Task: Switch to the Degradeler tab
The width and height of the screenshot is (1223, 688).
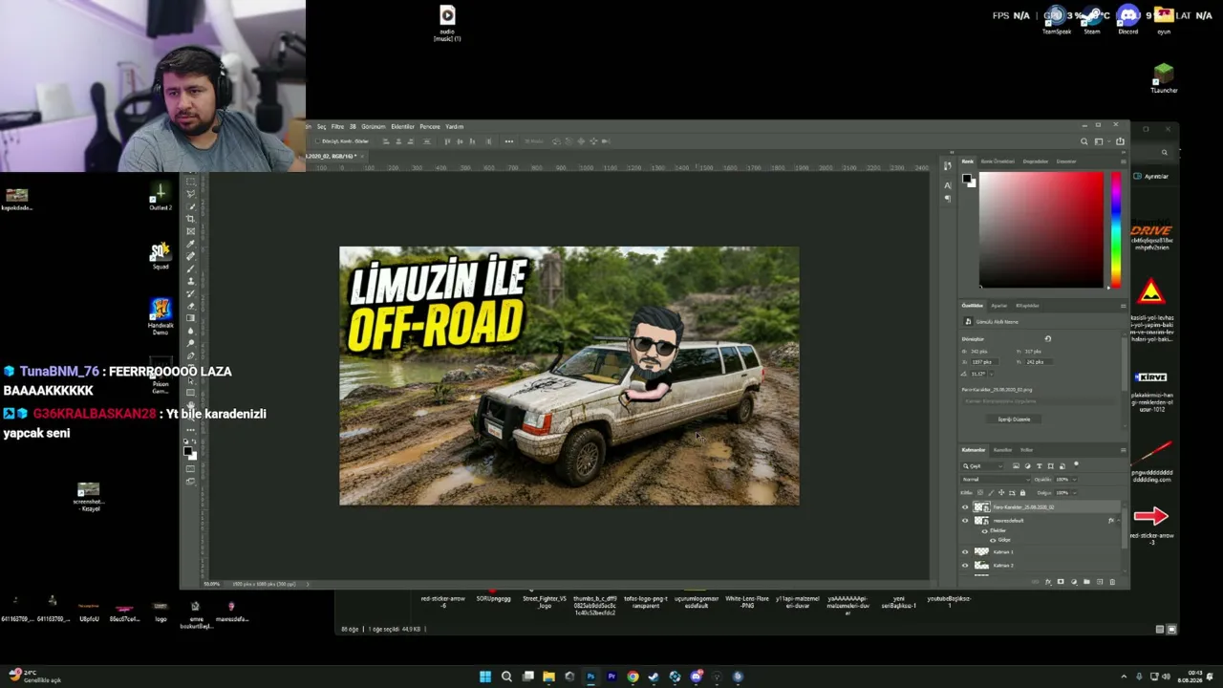Action: 1036,161
